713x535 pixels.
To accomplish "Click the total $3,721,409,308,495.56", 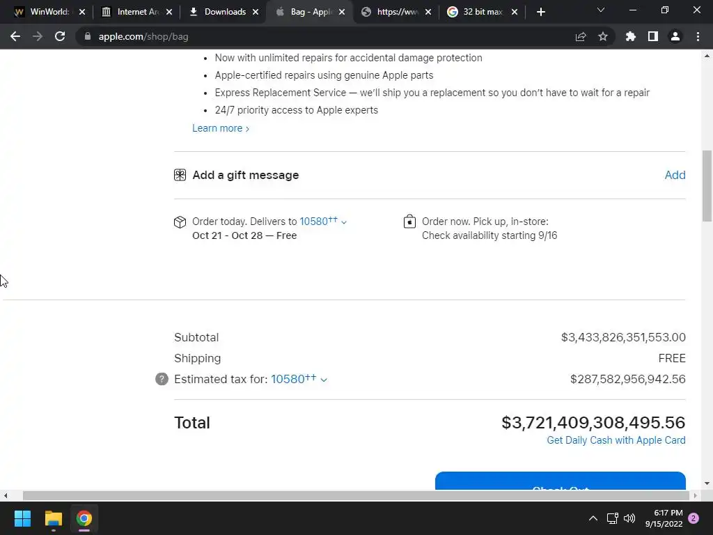I will [x=593, y=423].
